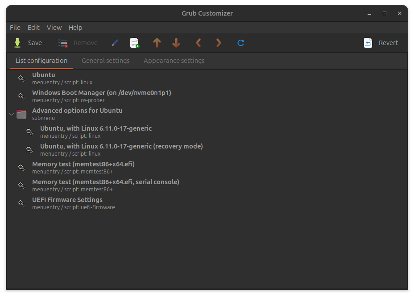Open the File menu
The image size is (414, 297).
(15, 27)
